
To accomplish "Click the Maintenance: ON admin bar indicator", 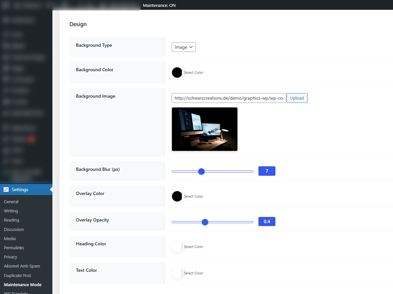I will click(x=159, y=6).
